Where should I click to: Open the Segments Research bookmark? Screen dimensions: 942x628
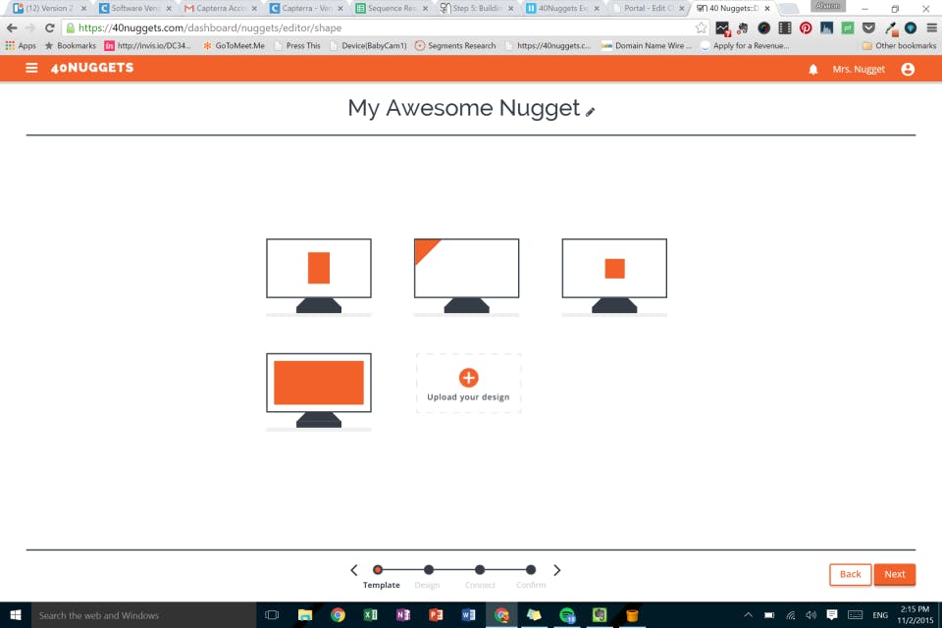pos(455,46)
